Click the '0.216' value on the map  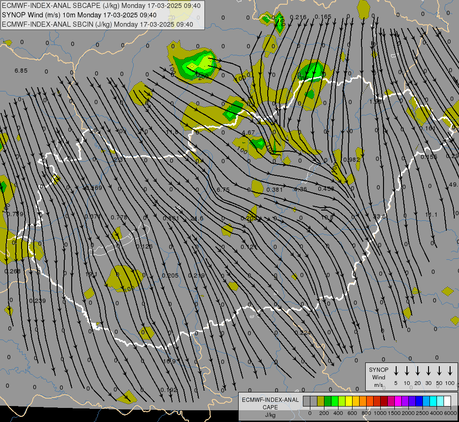tap(298, 17)
